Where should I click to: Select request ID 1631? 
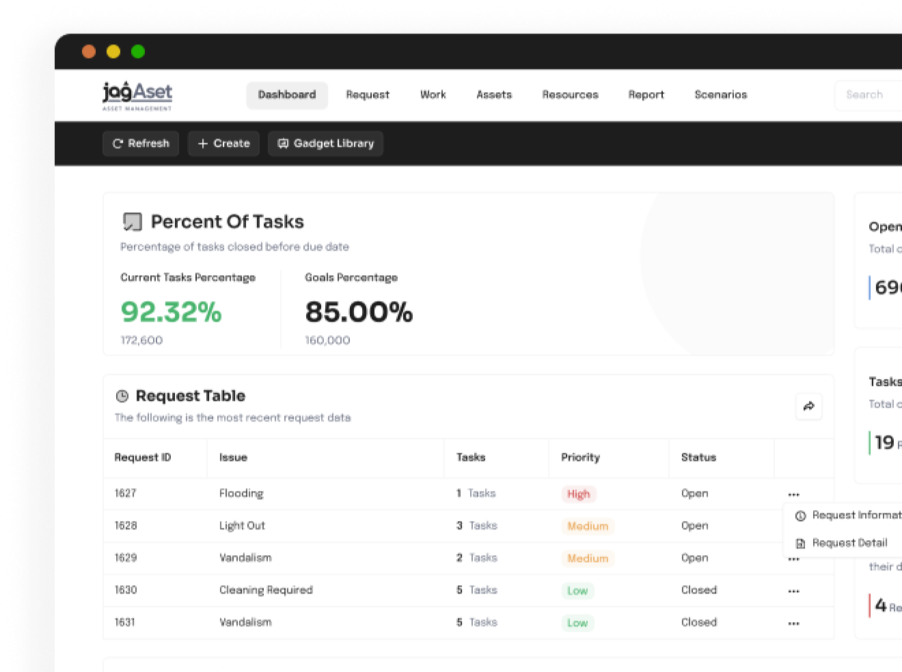pos(124,622)
